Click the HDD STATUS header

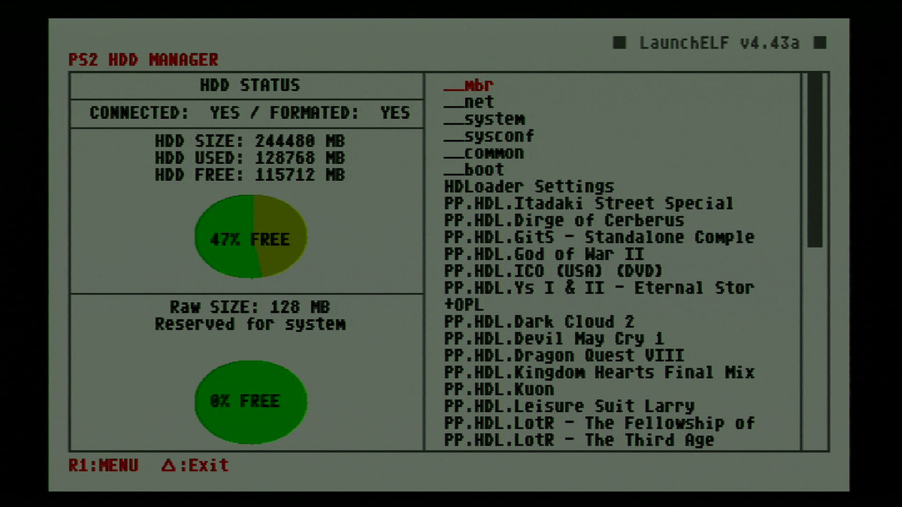(250, 85)
